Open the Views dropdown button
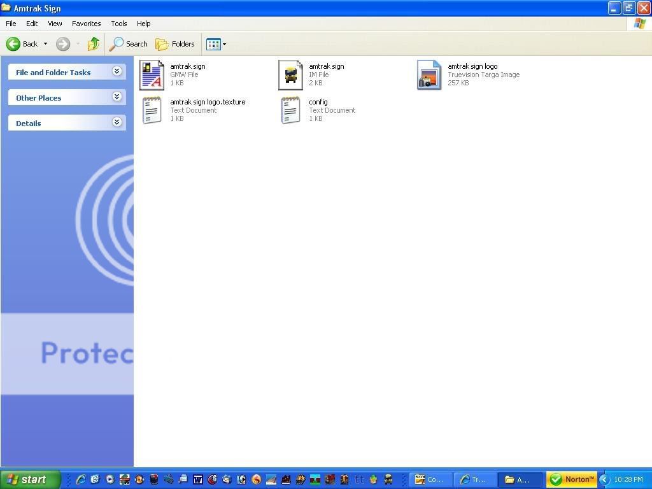652x489 pixels. point(216,44)
